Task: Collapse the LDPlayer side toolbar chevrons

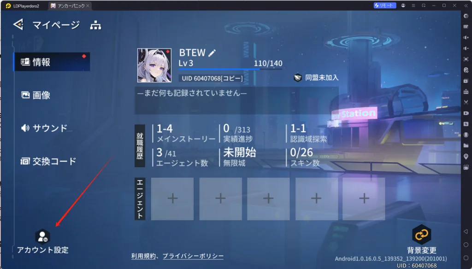Action: click(x=466, y=6)
